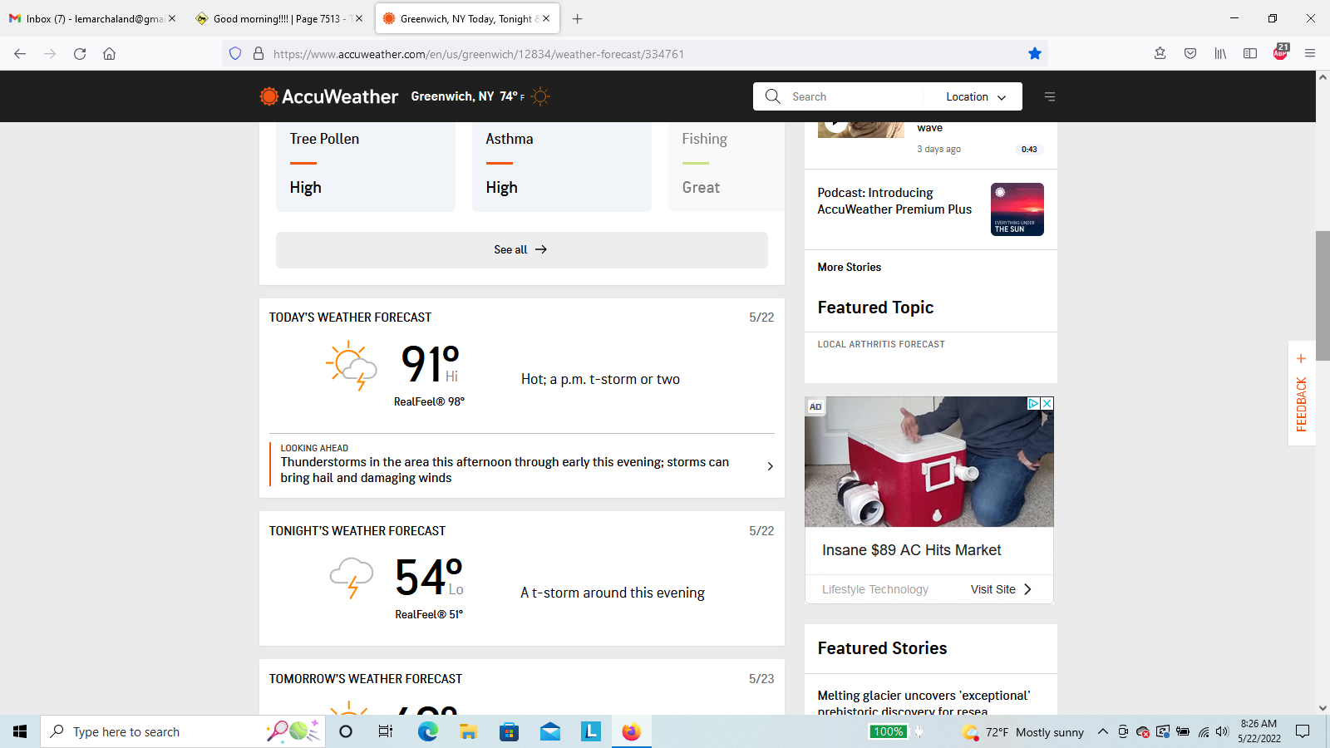This screenshot has width=1330, height=748.
Task: Show hidden system tray icons
Action: coord(1102,731)
